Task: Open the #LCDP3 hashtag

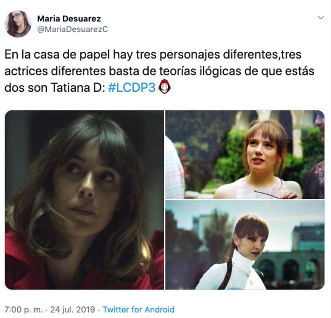Action: (132, 88)
